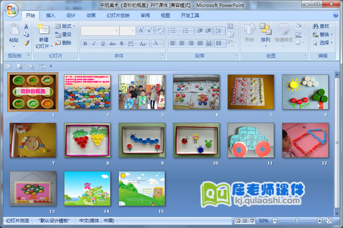The height and width of the screenshot is (228, 343).
Task: Open the Office button menu
Action: click(11, 10)
